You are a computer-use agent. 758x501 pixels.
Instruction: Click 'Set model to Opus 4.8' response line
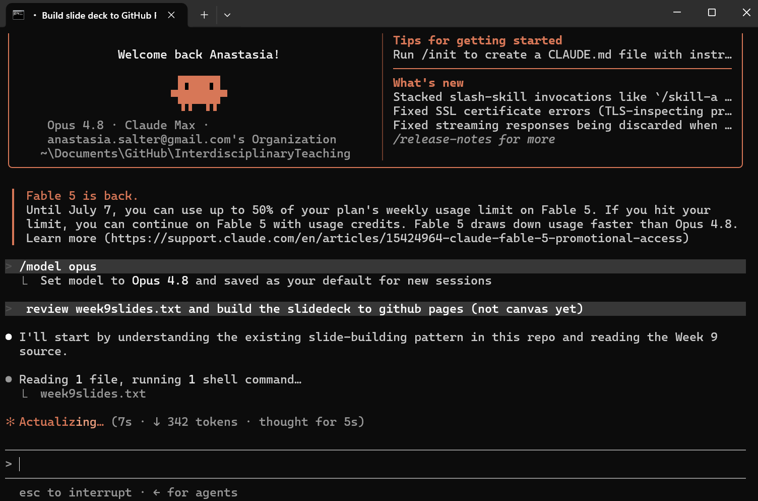pyautogui.click(x=266, y=281)
